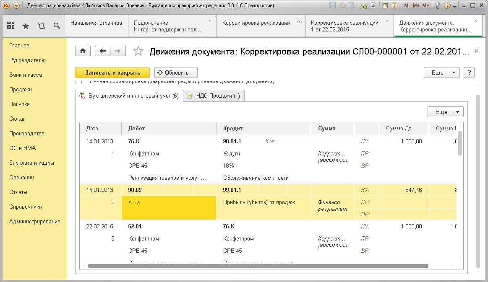The height and width of the screenshot is (282, 488).
Task: Open the info icon dropdown arrow
Action: tap(454, 6)
